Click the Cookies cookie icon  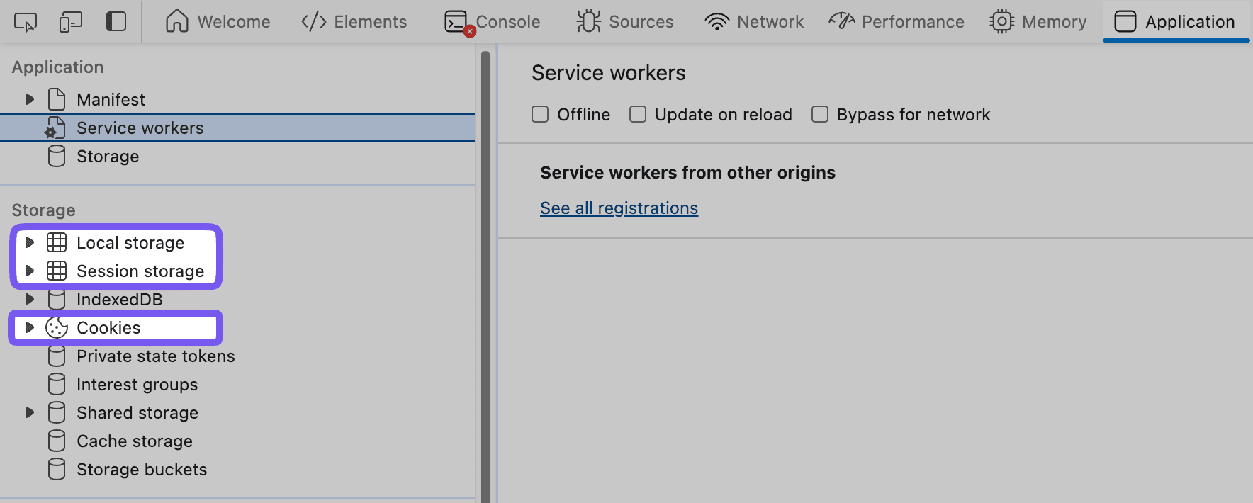click(x=57, y=328)
